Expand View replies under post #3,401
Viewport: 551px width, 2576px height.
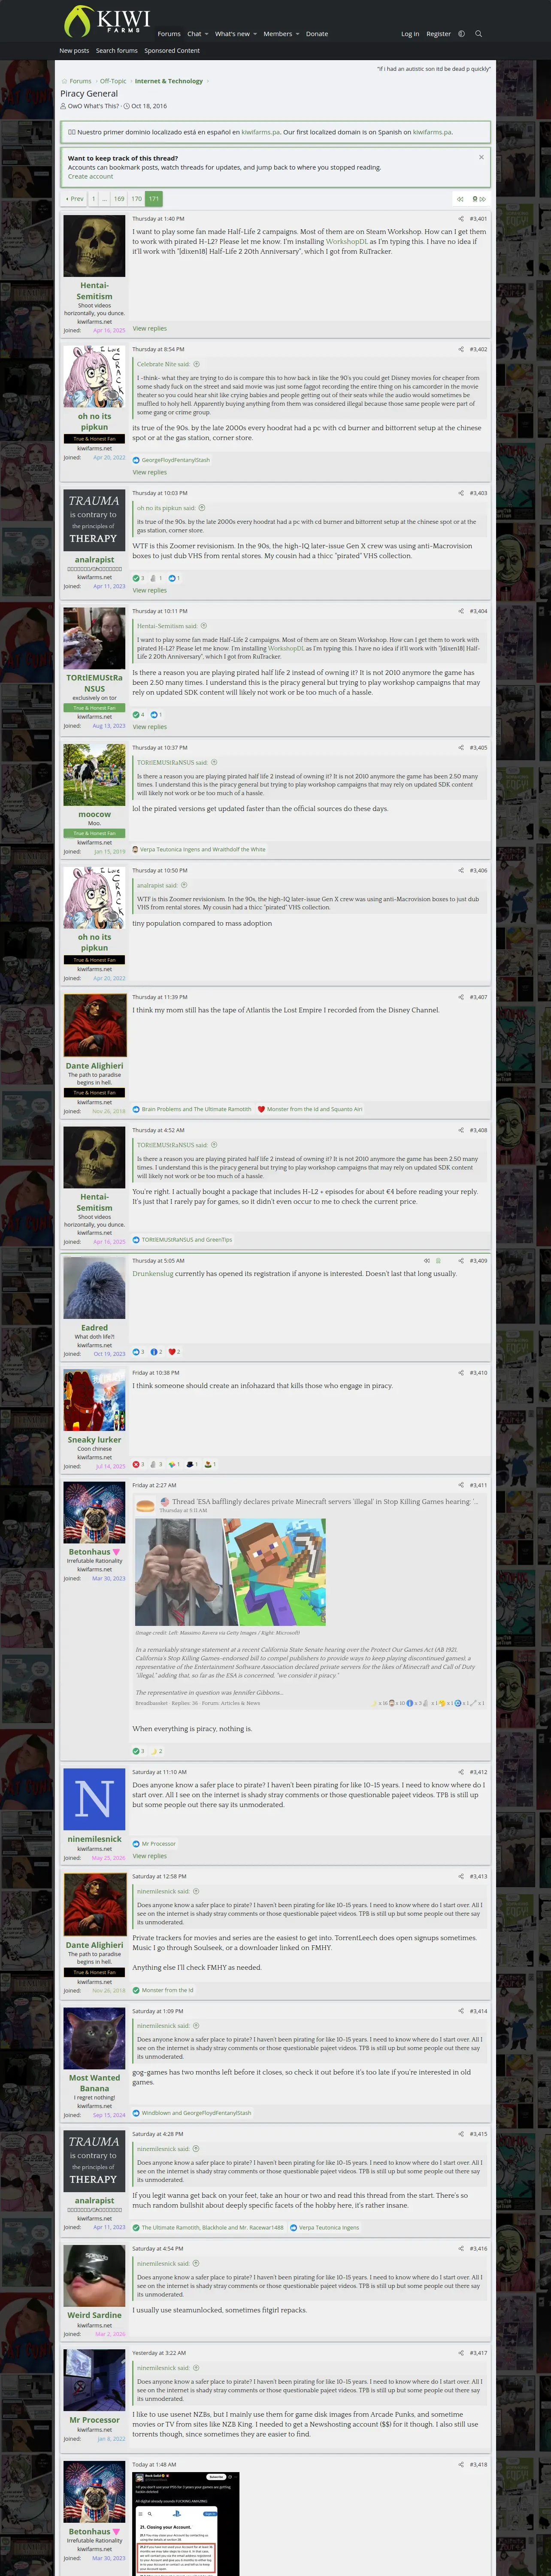150,329
